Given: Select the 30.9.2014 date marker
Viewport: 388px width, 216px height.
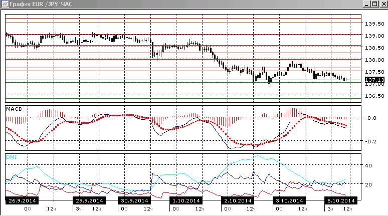Looking at the screenshot, I should pyautogui.click(x=135, y=200).
